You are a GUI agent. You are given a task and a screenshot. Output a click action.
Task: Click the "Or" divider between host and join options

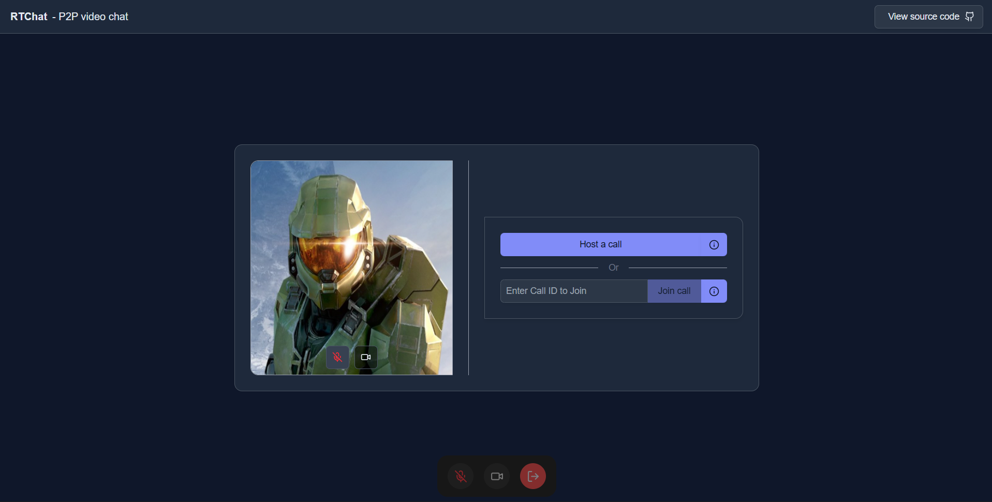coord(613,268)
